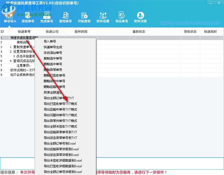This screenshot has width=224, height=175.
Task: Open 软件注册 software registration
Action: [x=140, y=17]
